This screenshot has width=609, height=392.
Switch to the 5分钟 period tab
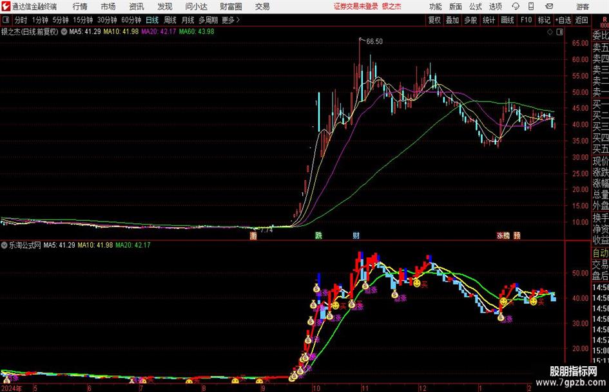(x=61, y=20)
